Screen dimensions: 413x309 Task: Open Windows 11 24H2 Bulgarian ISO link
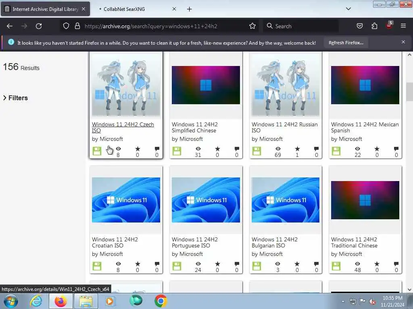274,243
